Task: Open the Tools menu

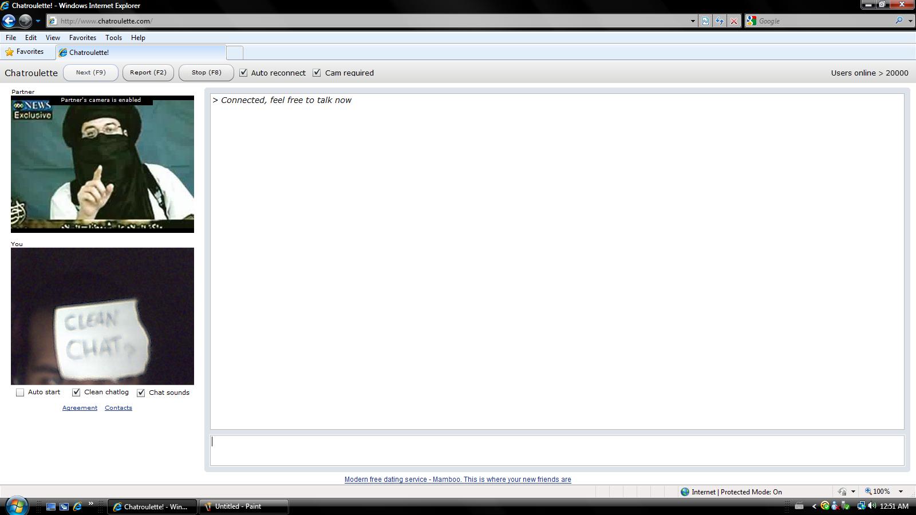Action: 113,38
